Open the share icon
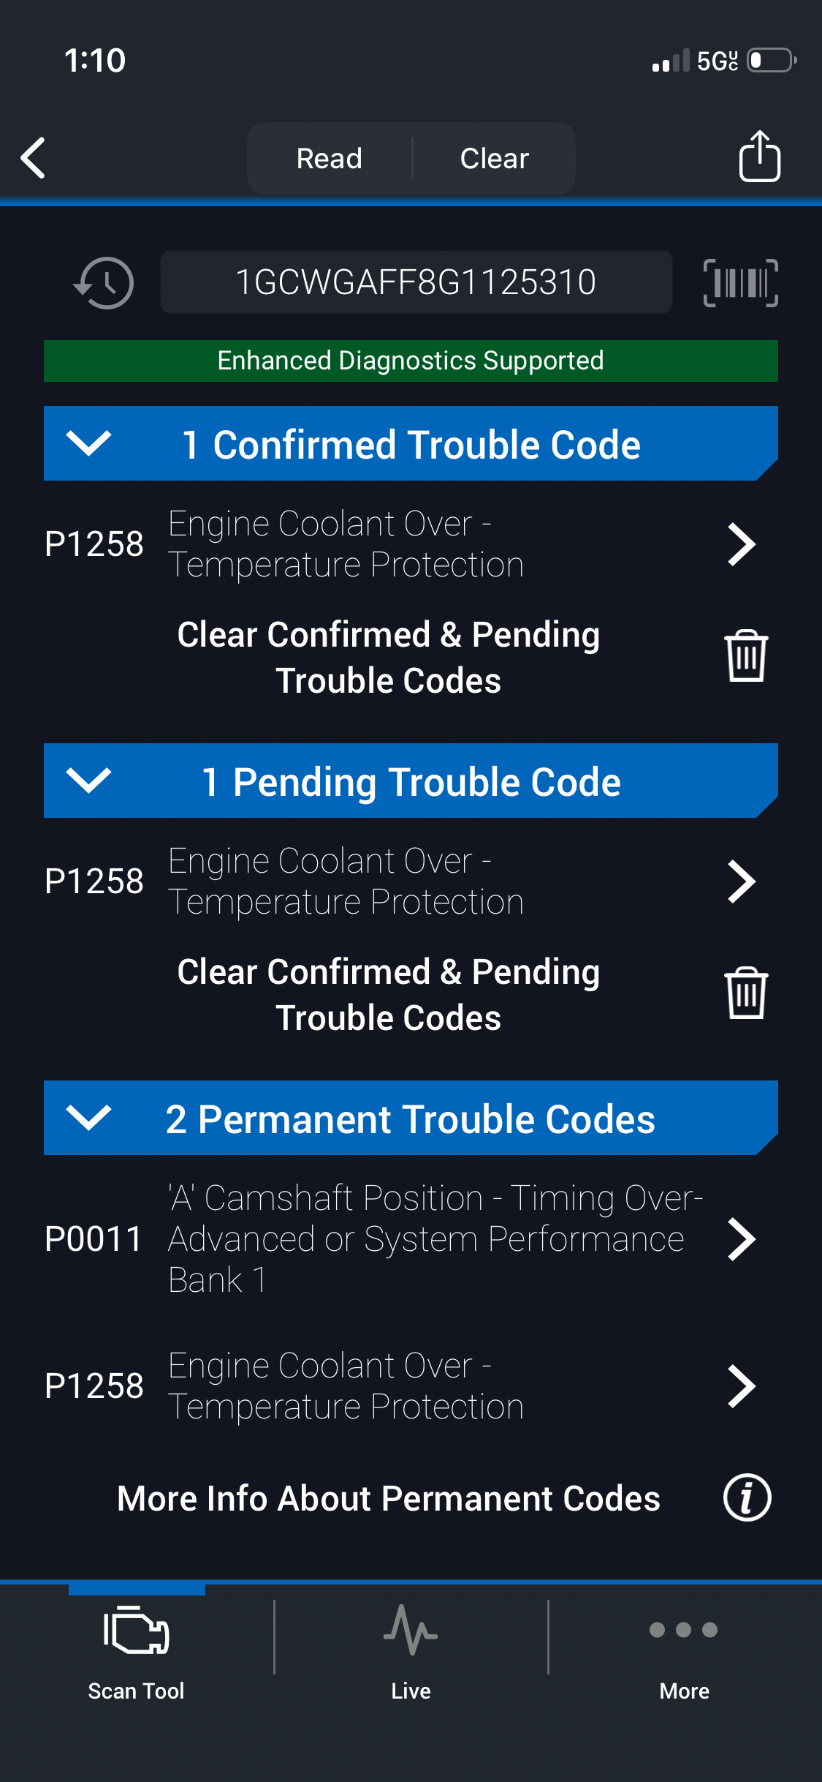This screenshot has width=822, height=1782. pos(759,156)
